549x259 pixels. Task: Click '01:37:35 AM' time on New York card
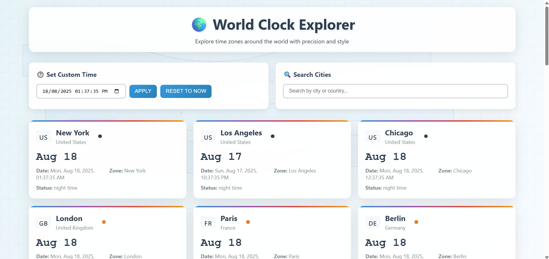(50, 178)
